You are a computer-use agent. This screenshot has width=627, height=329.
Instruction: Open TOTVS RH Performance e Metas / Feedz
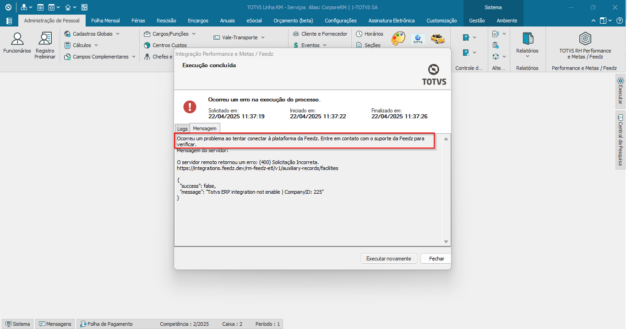click(585, 45)
